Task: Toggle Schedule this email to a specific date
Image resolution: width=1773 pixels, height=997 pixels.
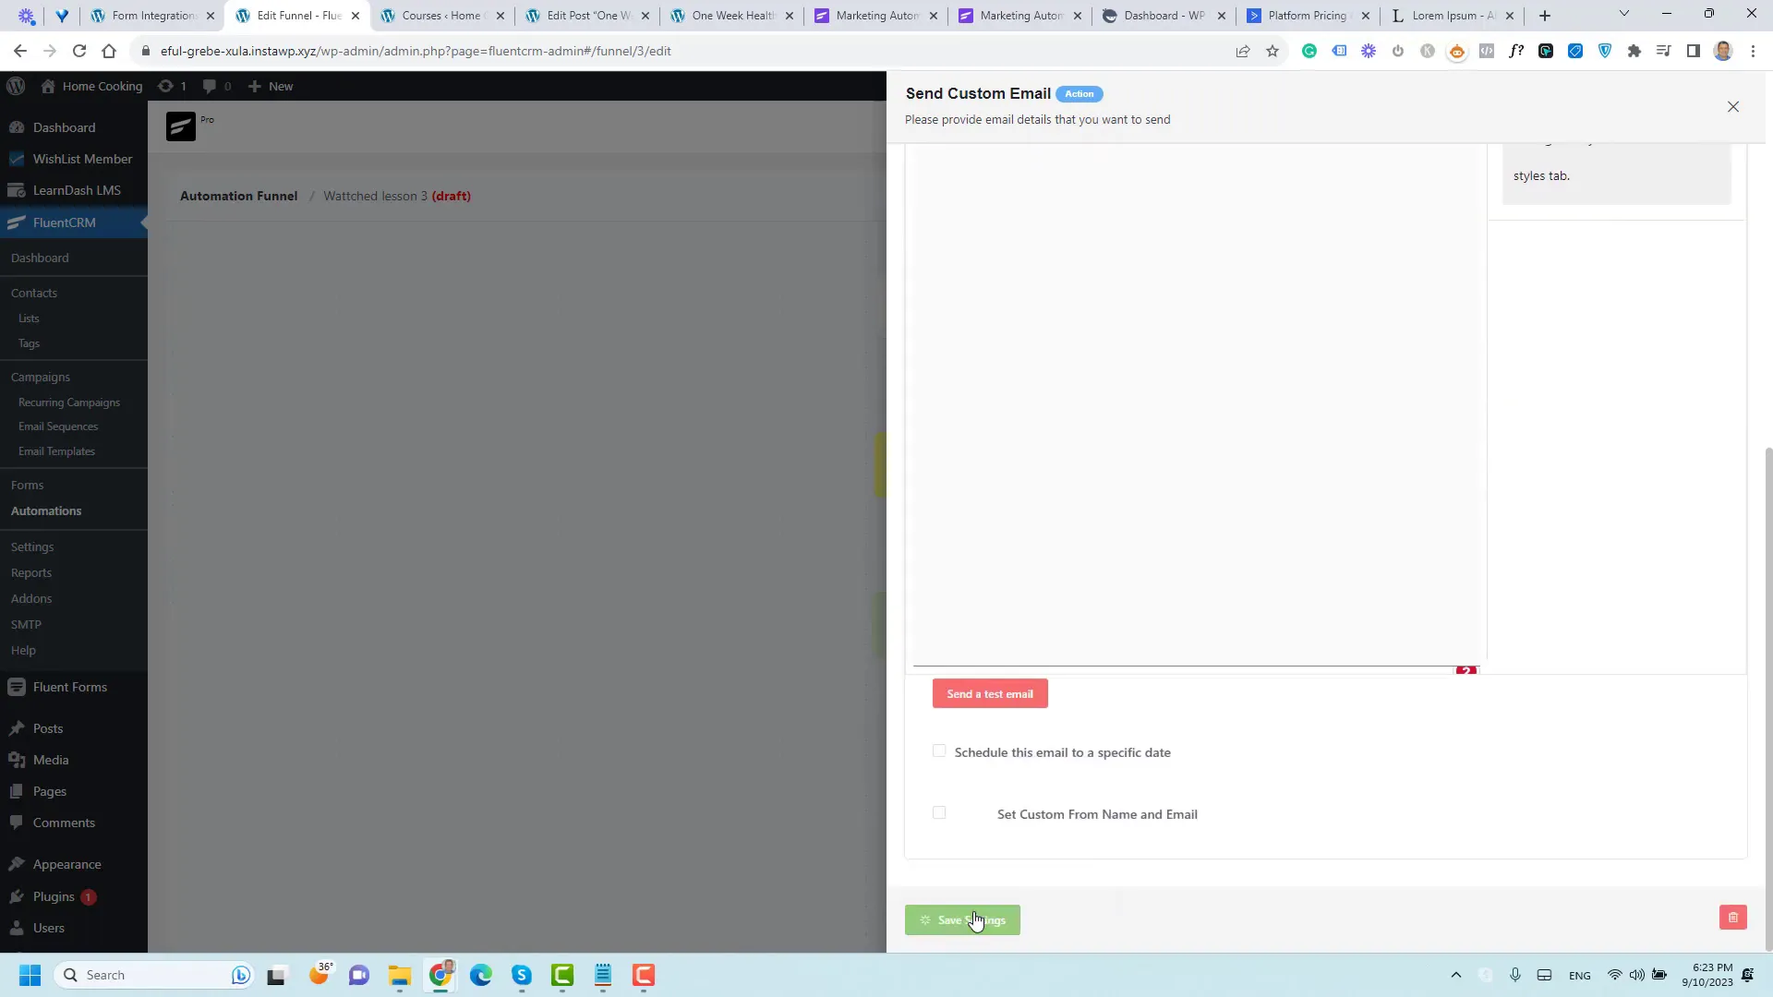Action: click(937, 750)
